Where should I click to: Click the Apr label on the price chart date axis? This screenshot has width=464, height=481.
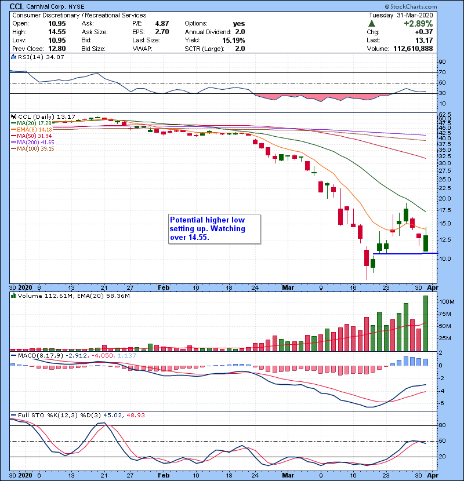432,288
